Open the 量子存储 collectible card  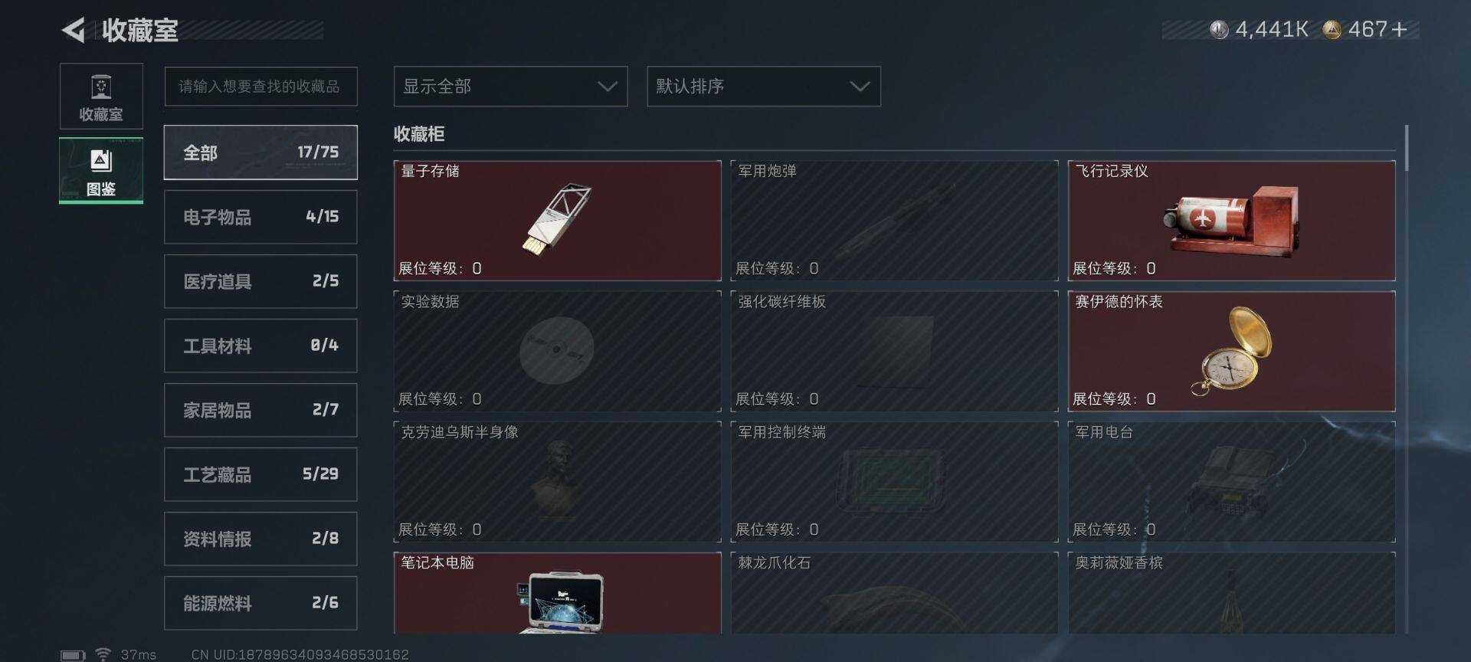[558, 221]
